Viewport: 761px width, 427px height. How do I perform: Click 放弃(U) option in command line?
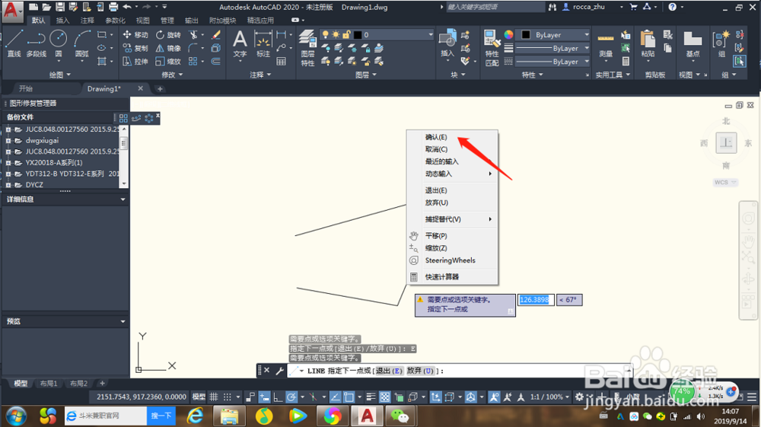(420, 371)
